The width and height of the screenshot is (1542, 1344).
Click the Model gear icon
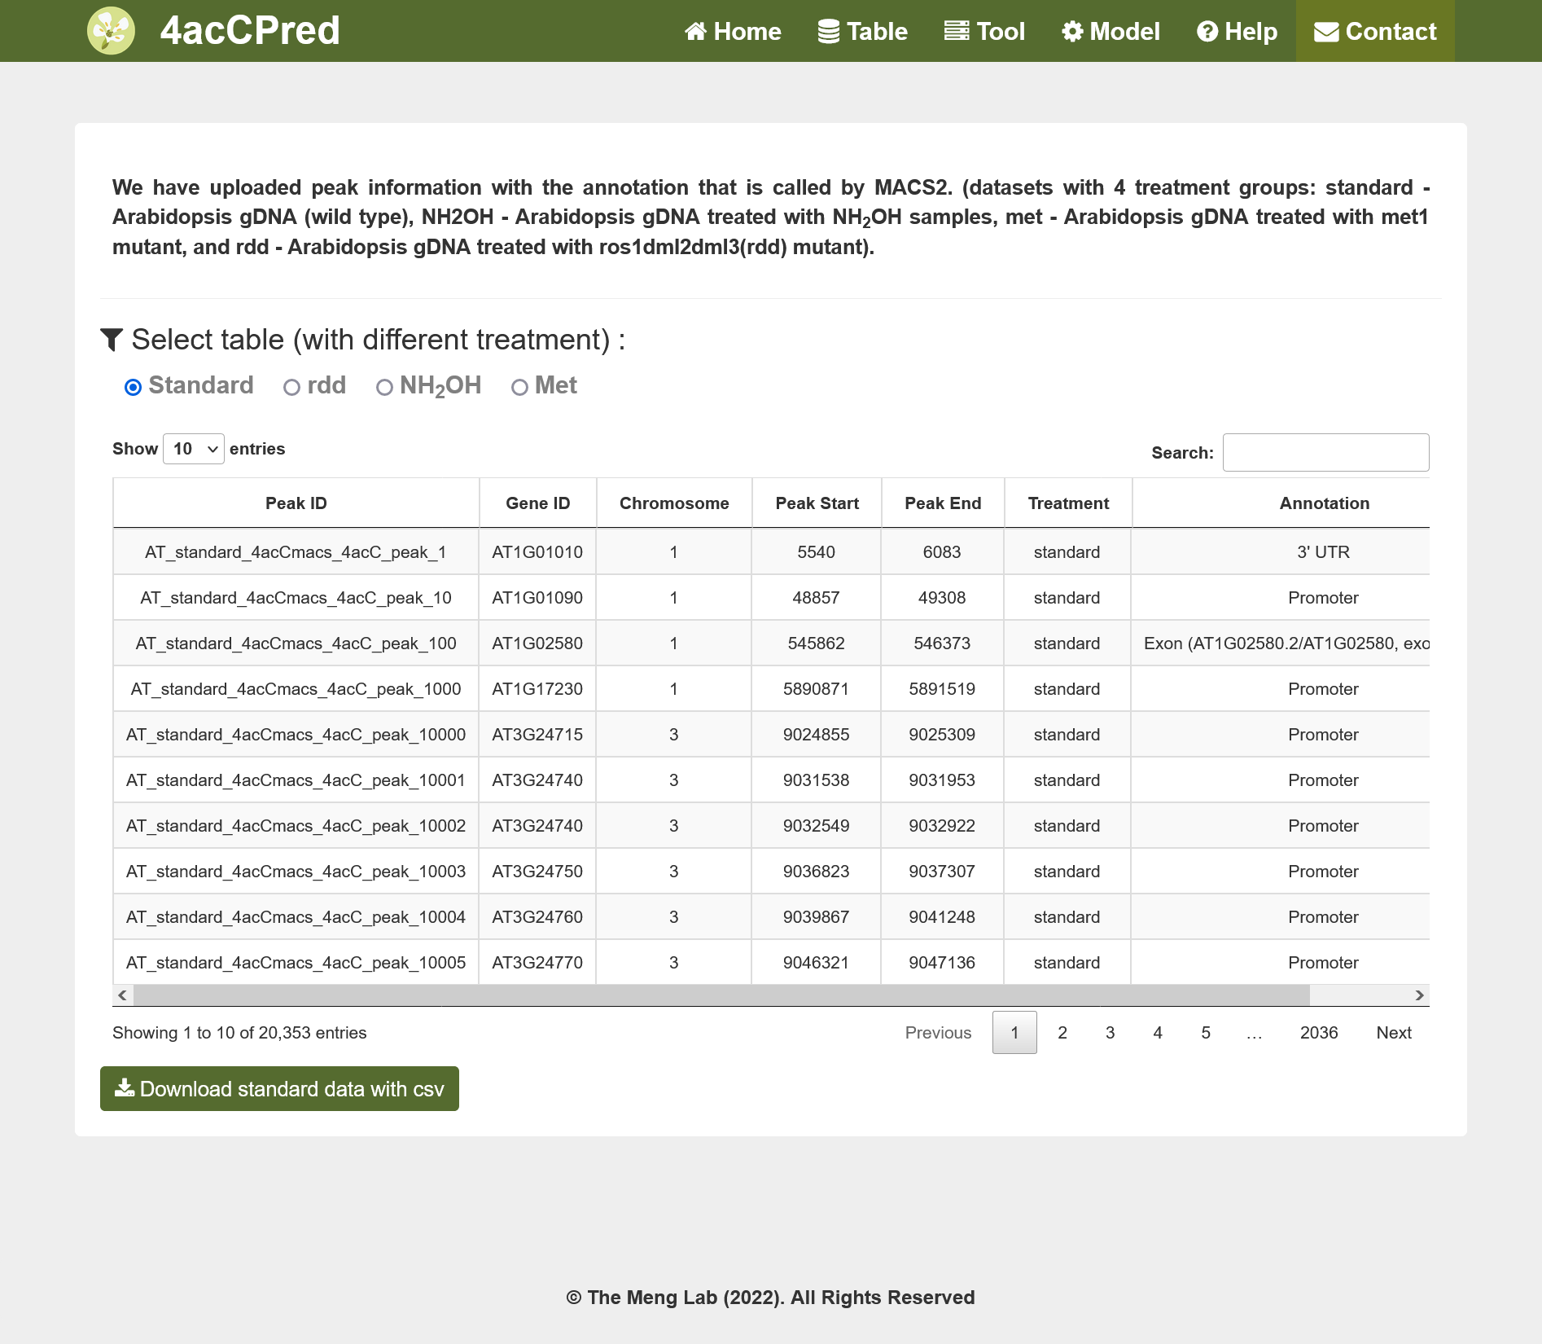pos(1072,31)
